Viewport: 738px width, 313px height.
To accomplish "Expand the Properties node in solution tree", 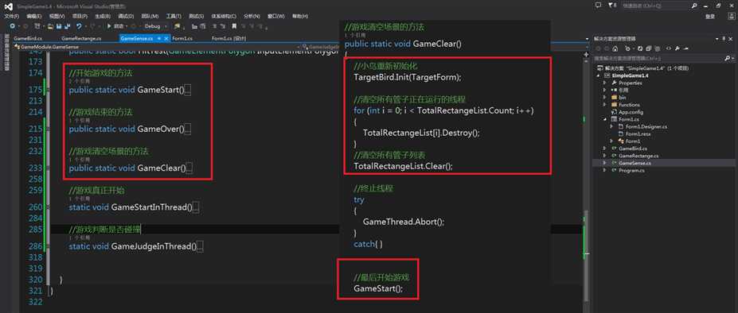I will click(x=605, y=83).
